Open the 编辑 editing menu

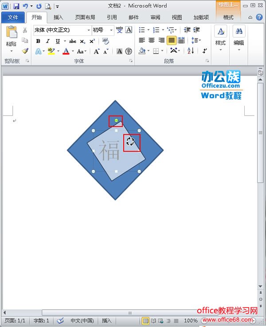point(239,39)
